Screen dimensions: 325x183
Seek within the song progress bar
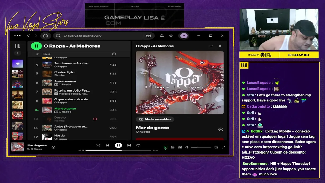coord(118,150)
